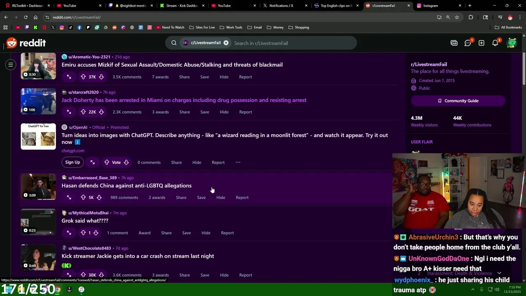The image size is (526, 296).
Task: Open All Bookmarks folder
Action: click(508, 28)
